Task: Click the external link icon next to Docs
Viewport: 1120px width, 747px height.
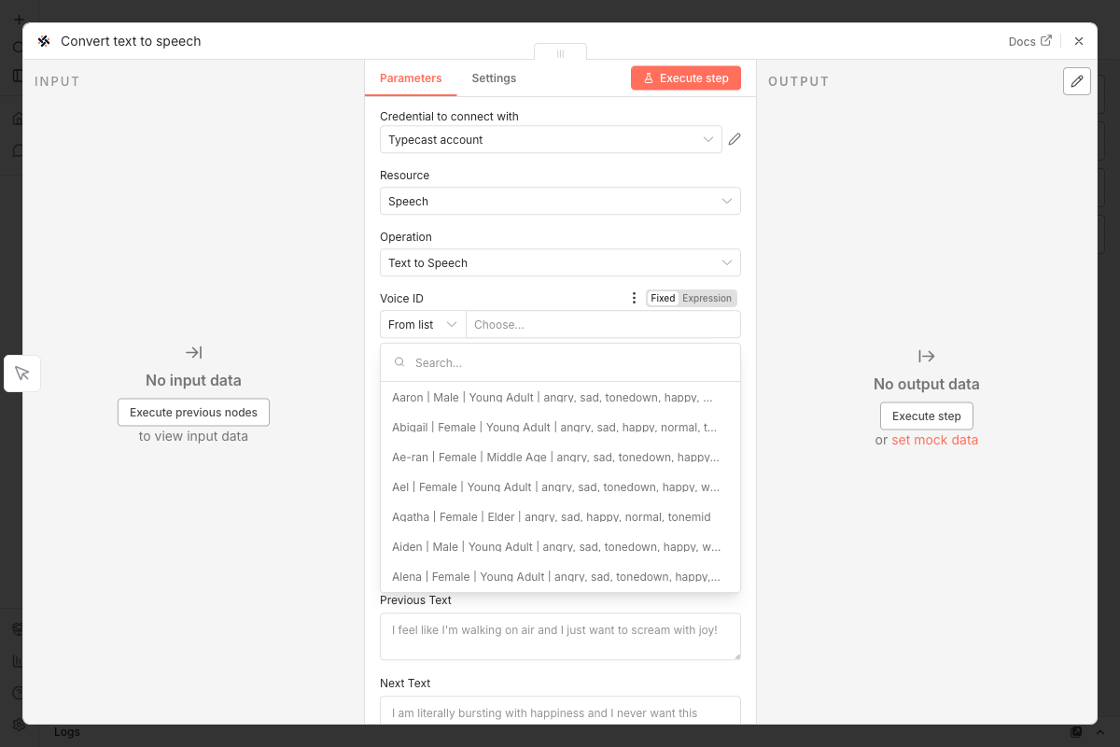Action: click(1046, 40)
